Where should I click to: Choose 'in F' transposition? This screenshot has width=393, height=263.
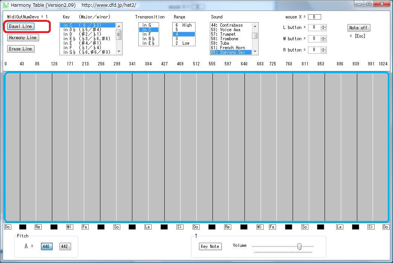(x=149, y=34)
